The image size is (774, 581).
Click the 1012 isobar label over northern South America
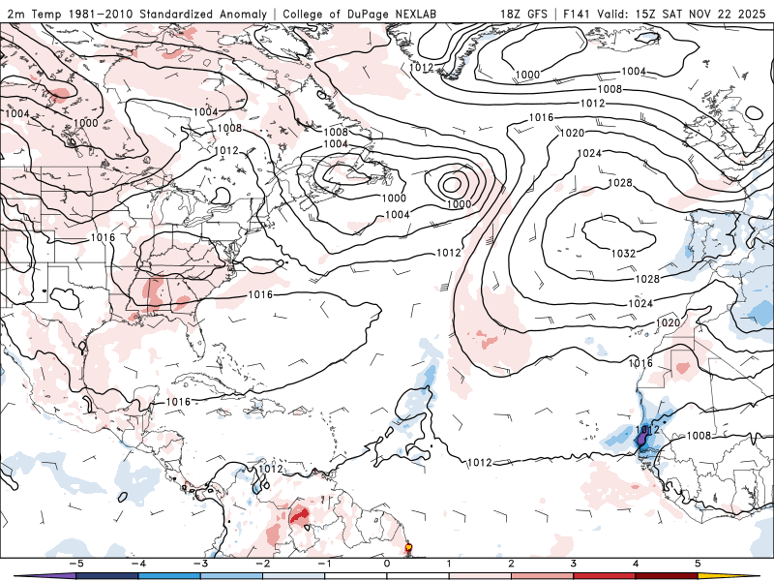coord(271,469)
